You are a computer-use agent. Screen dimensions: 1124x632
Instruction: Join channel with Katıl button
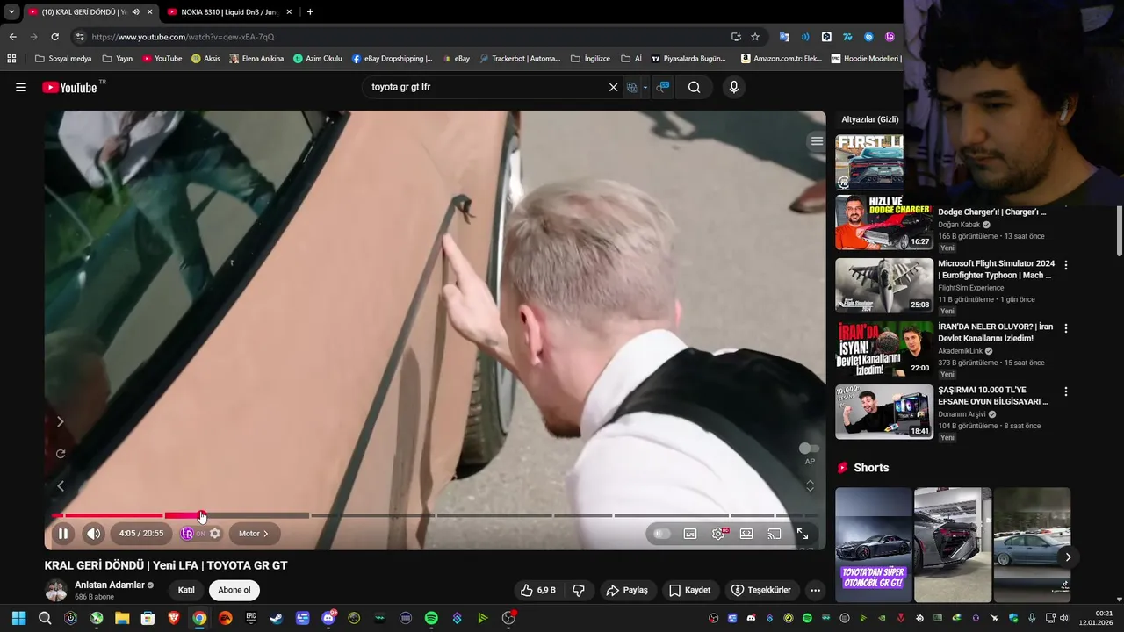(x=186, y=590)
